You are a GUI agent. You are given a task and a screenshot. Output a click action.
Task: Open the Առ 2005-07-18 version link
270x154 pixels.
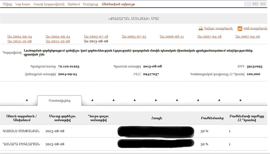coord(96,37)
